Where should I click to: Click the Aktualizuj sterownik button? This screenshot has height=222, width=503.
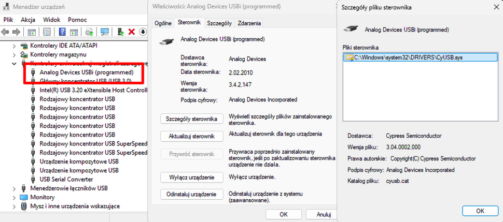[x=191, y=137]
